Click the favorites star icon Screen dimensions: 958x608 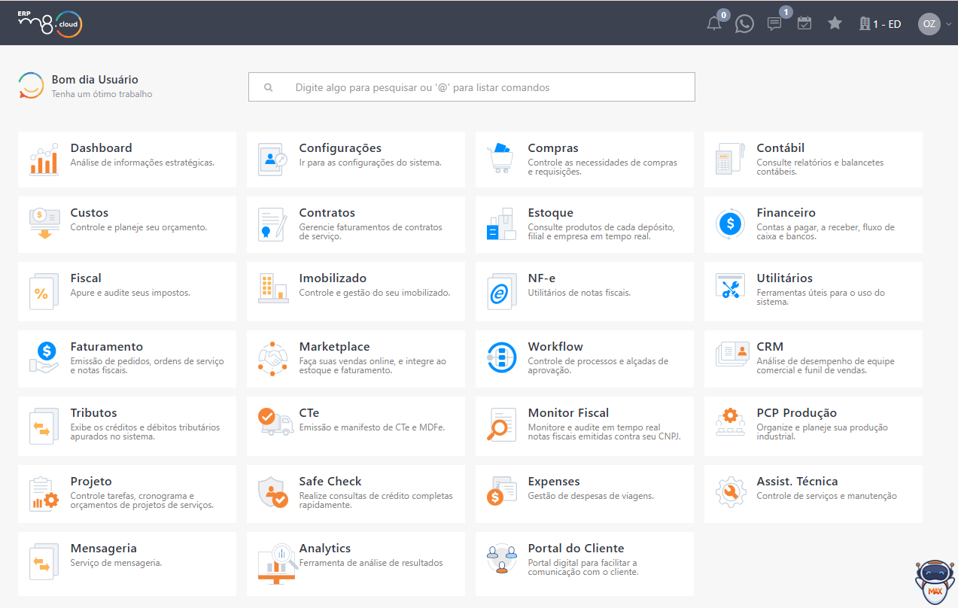pos(835,23)
